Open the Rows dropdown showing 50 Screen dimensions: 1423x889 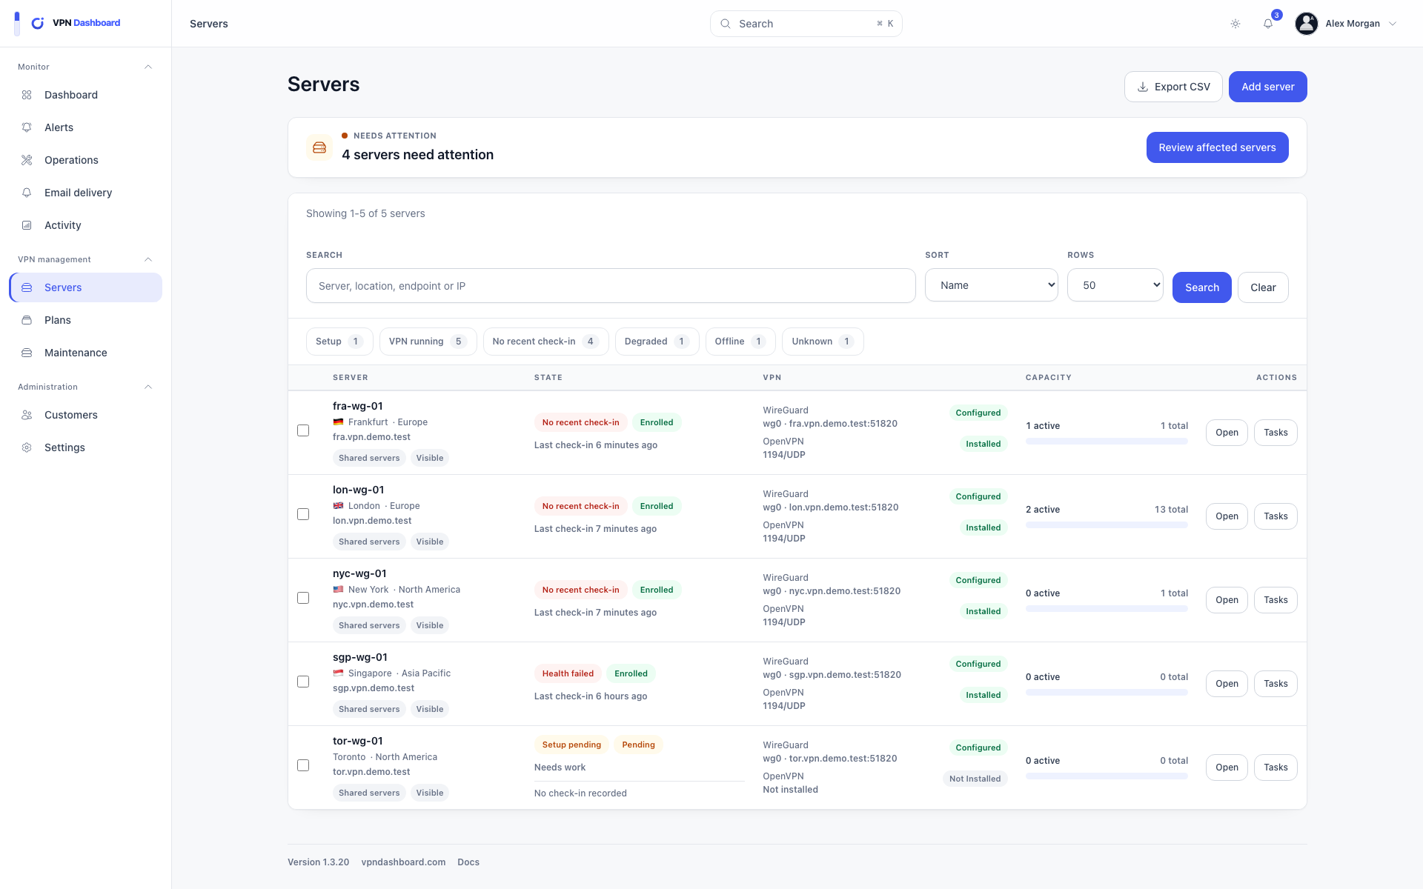tap(1115, 285)
